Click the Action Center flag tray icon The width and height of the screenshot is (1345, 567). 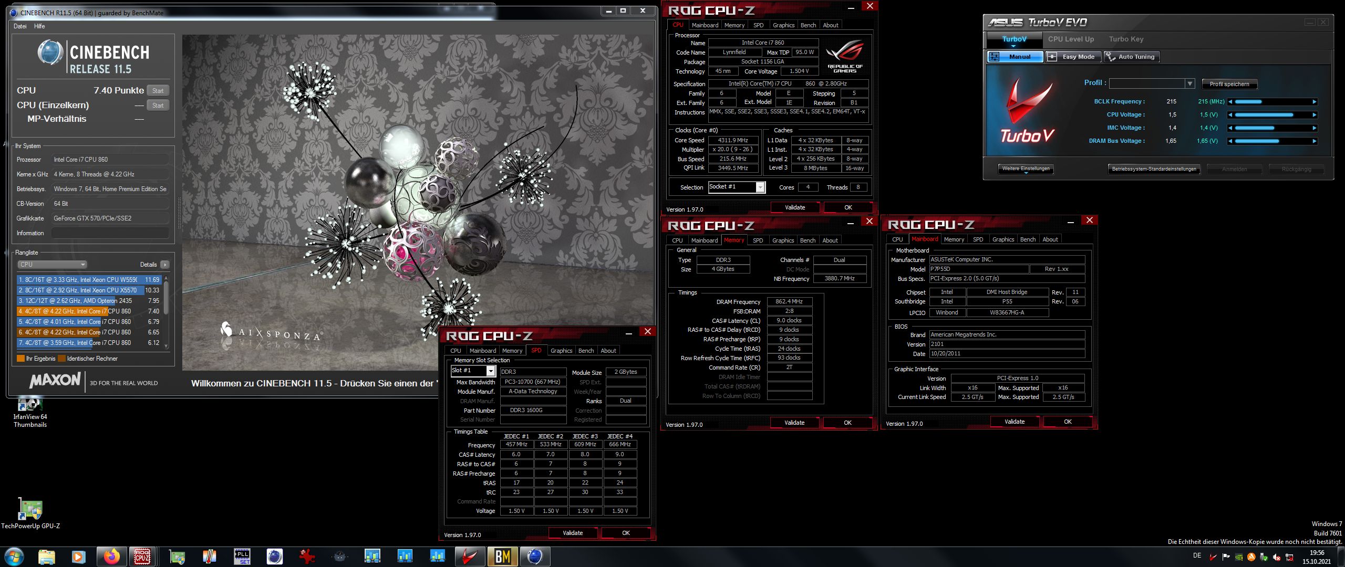[x=1226, y=557]
